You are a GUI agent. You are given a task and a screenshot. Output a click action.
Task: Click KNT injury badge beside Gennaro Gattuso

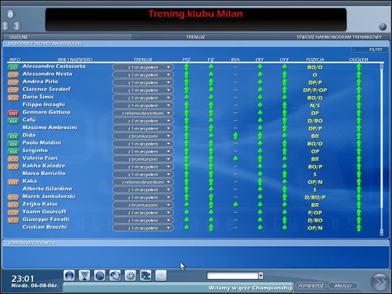[x=14, y=114]
